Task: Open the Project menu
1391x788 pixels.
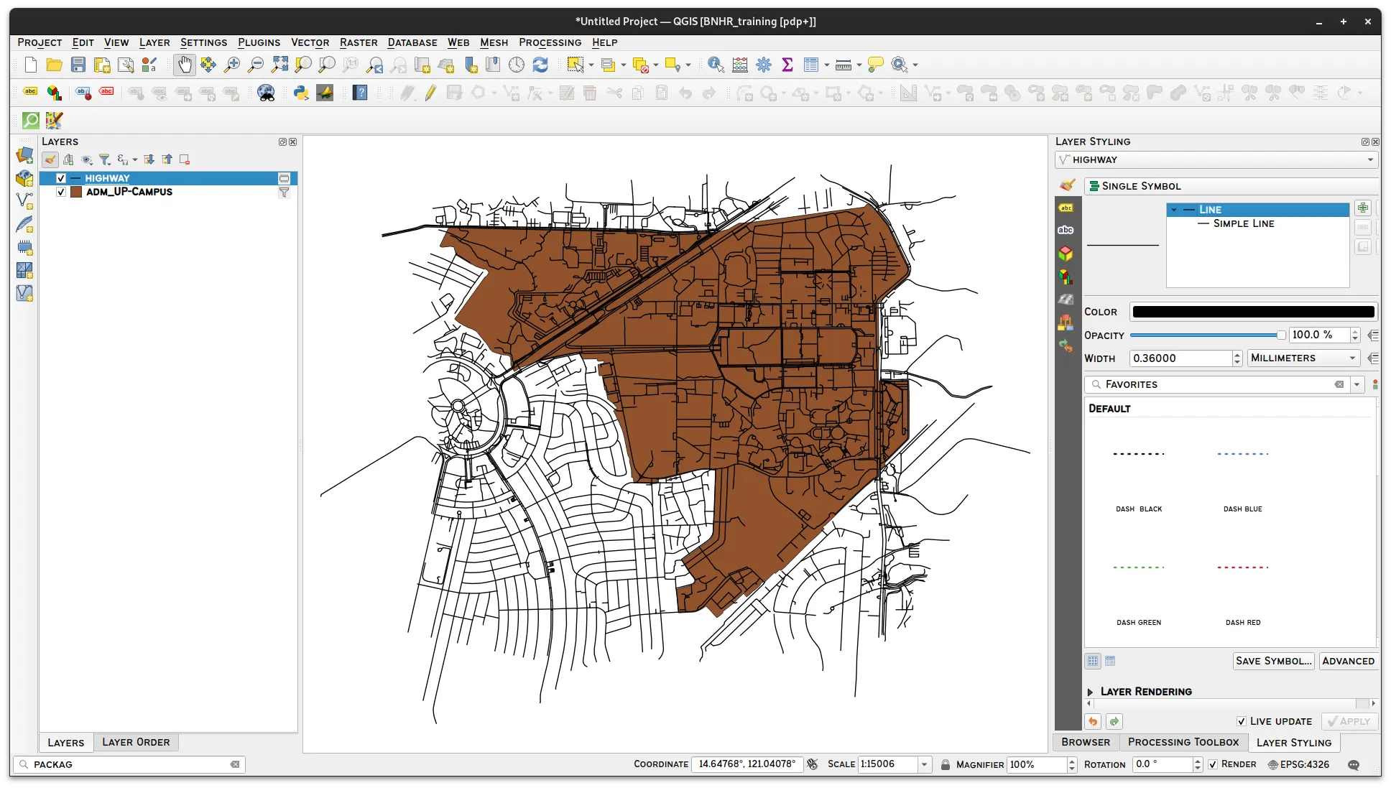Action: click(40, 42)
